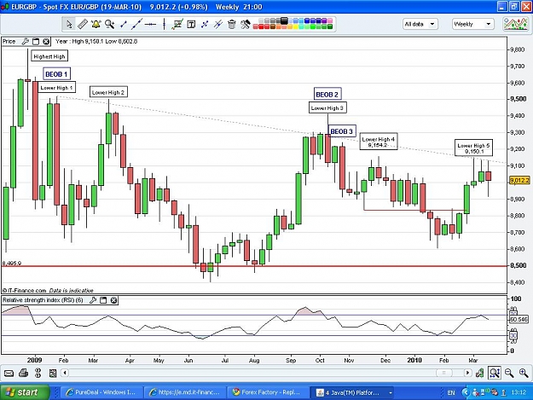This screenshot has width=533, height=400.
Task: Pick the bright red color swatch
Action: (262, 26)
